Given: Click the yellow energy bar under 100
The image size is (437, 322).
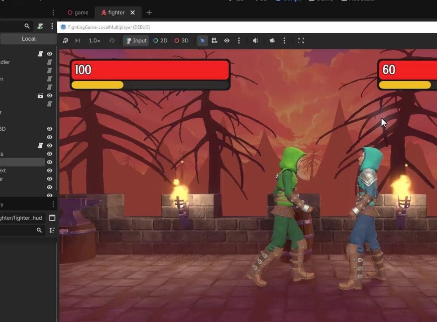Looking at the screenshot, I should pos(97,85).
